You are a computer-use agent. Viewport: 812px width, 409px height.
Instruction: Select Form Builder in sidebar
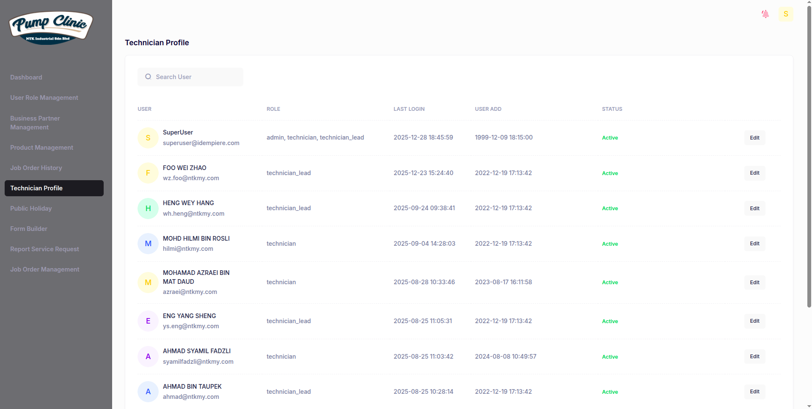(29, 229)
